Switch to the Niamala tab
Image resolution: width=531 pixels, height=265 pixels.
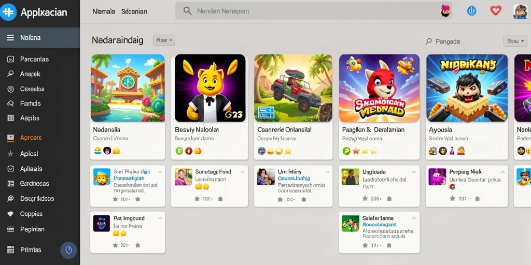[104, 11]
